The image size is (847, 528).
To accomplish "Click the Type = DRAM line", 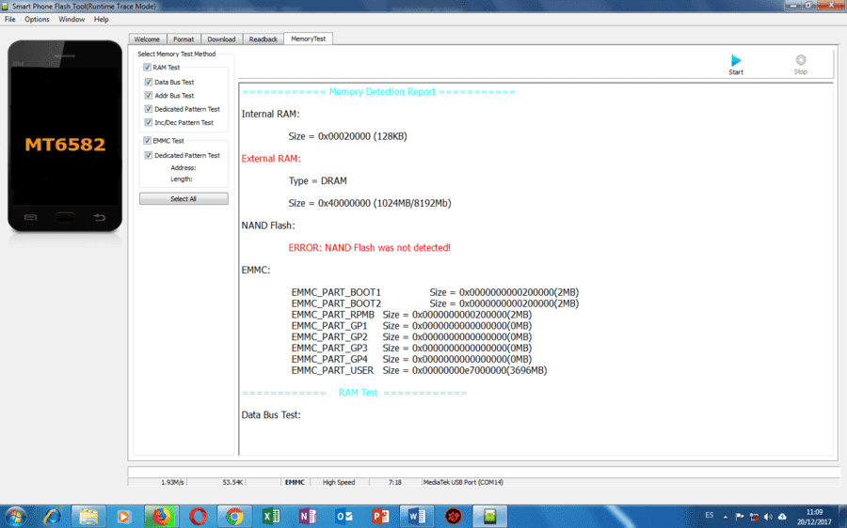I will (318, 180).
